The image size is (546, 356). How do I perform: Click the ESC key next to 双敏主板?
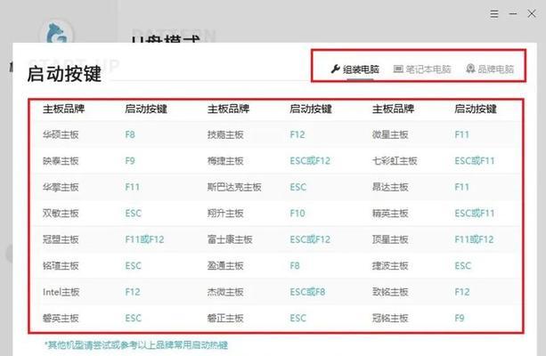[134, 214]
